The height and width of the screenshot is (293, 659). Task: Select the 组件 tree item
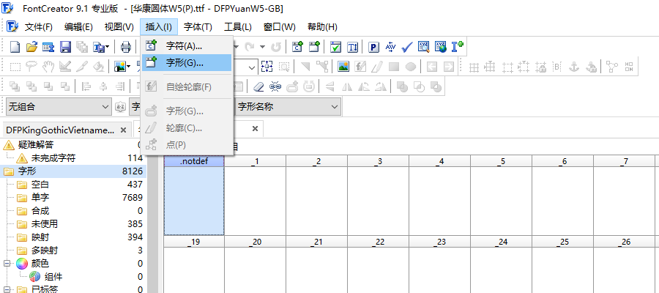pos(53,277)
